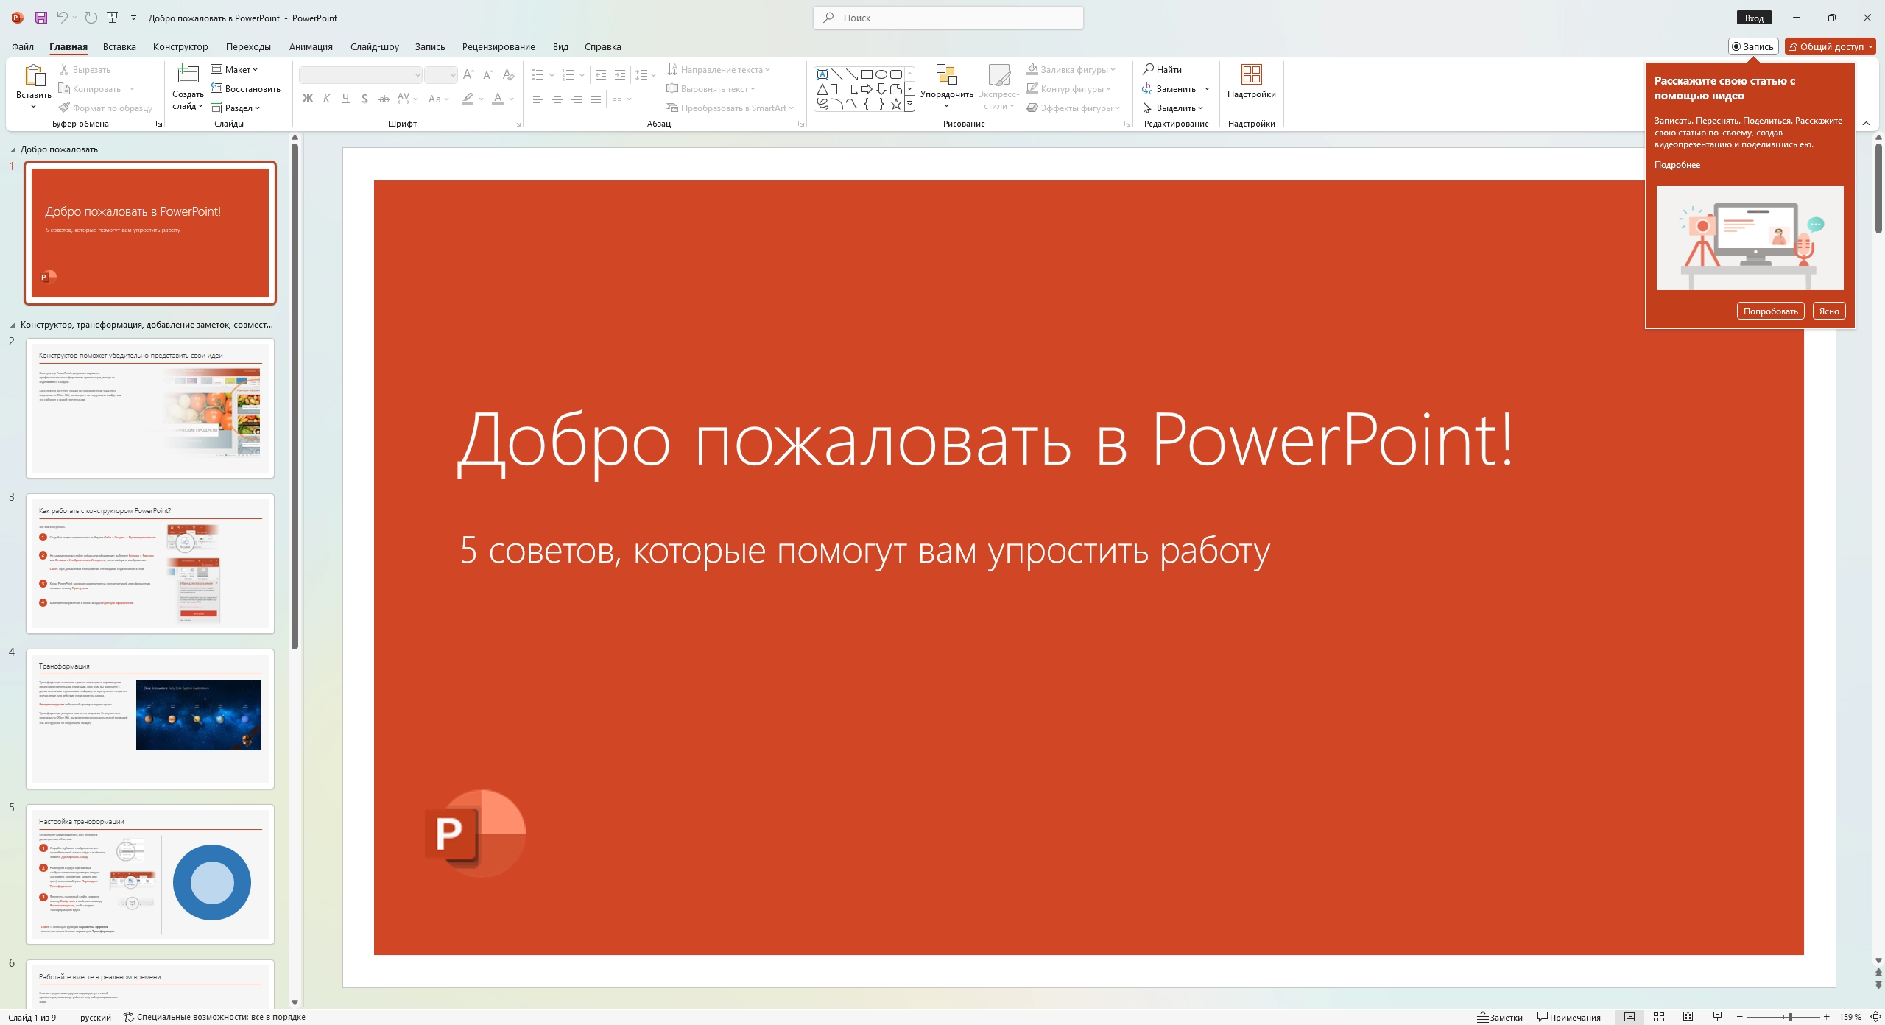Switch to the Вставка ribbon tab

(119, 46)
